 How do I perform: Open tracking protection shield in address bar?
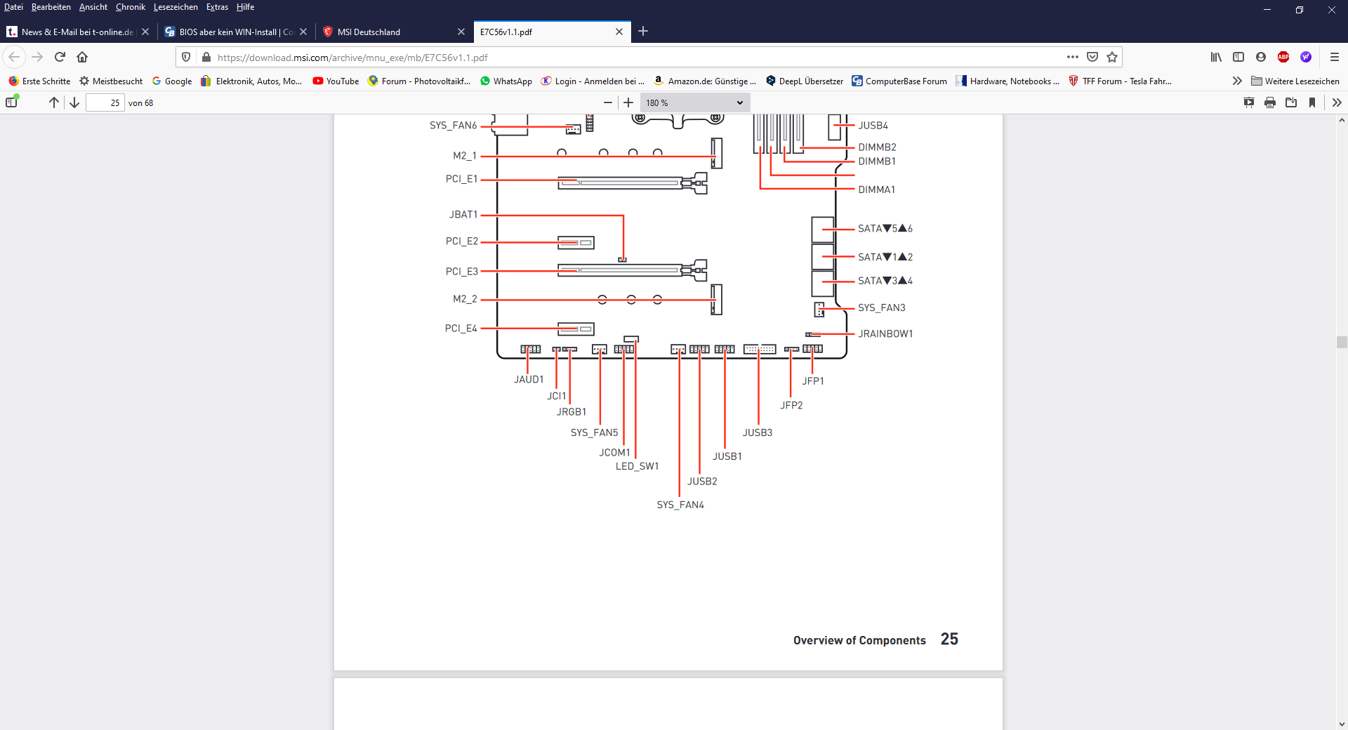tap(186, 57)
